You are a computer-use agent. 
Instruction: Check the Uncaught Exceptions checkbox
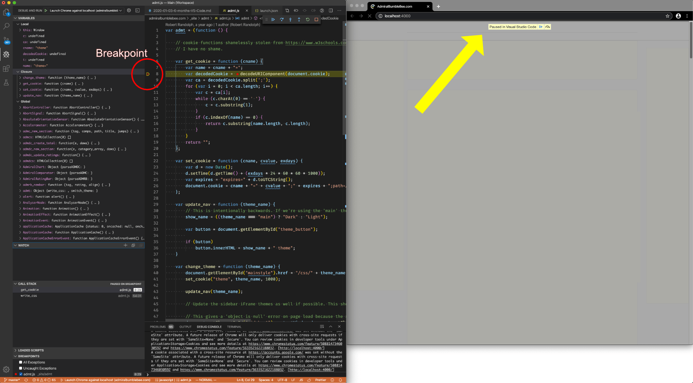tap(20, 368)
